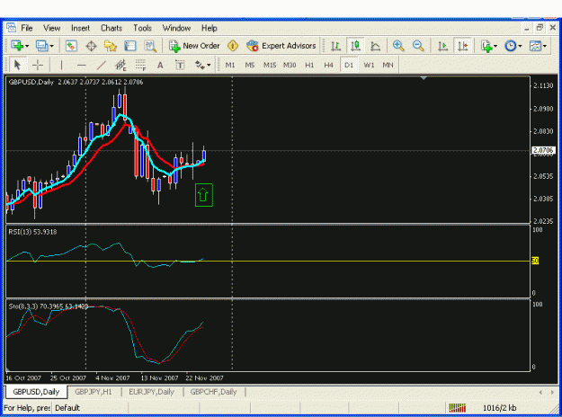This screenshot has height=417, width=562.
Task: Switch to H1 timeframe
Action: tap(309, 65)
